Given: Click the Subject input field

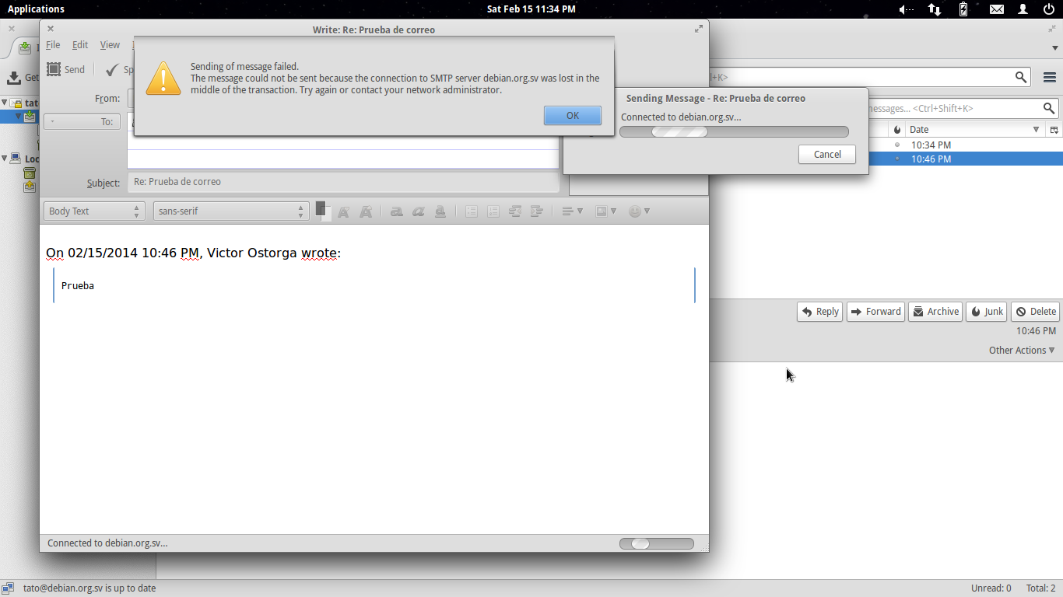Looking at the screenshot, I should [x=343, y=182].
